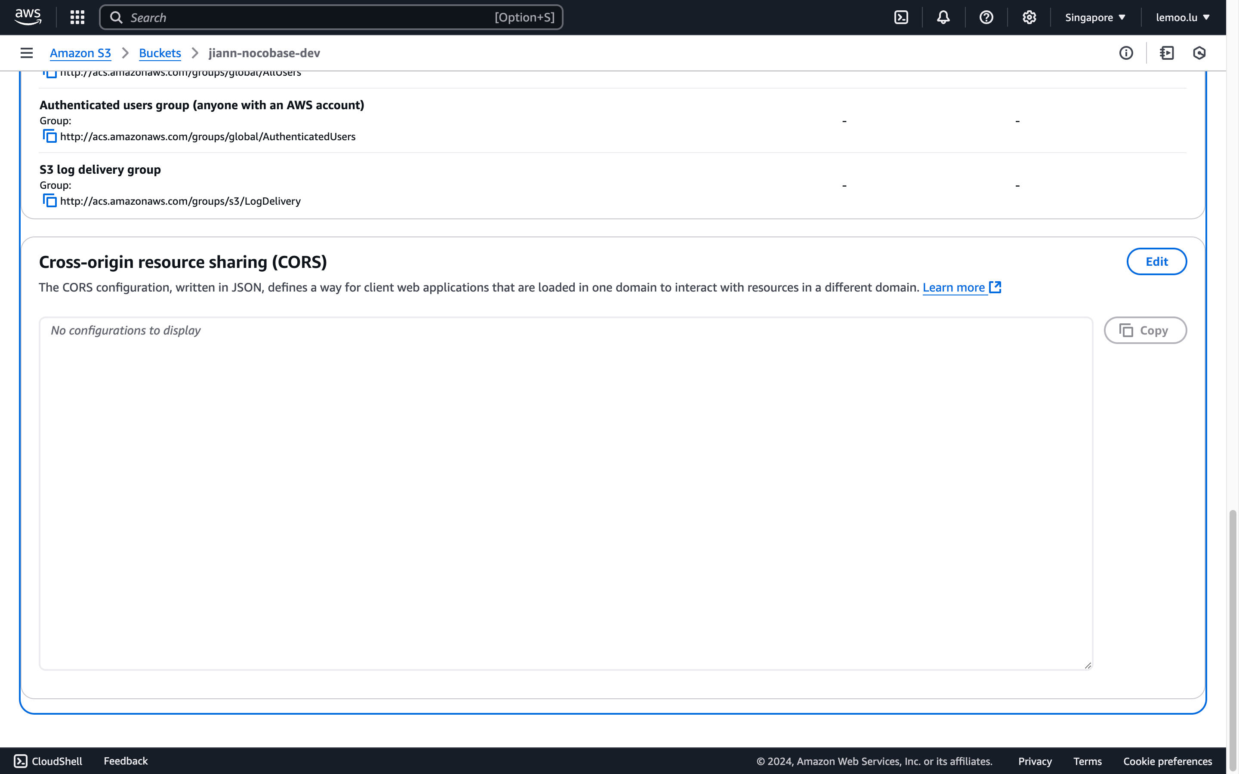Click the AWS logo home icon
The image size is (1239, 774).
28,17
